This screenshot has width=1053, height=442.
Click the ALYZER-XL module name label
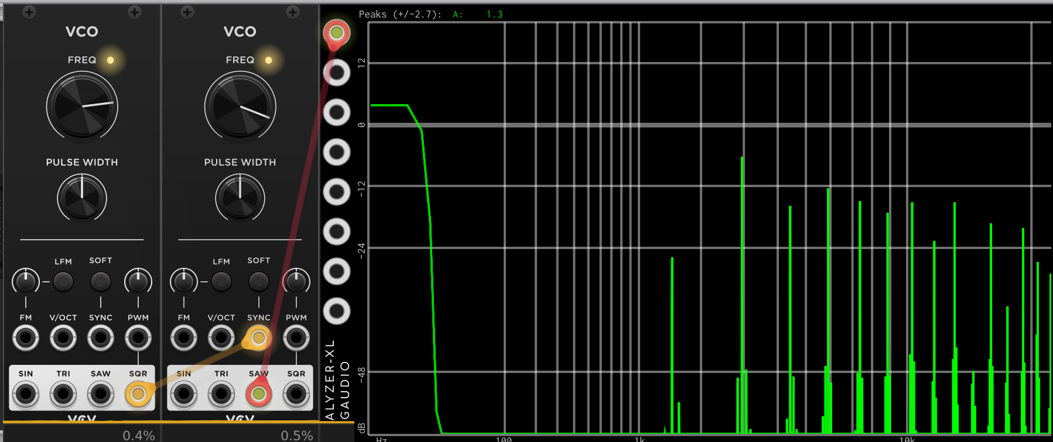pos(330,380)
